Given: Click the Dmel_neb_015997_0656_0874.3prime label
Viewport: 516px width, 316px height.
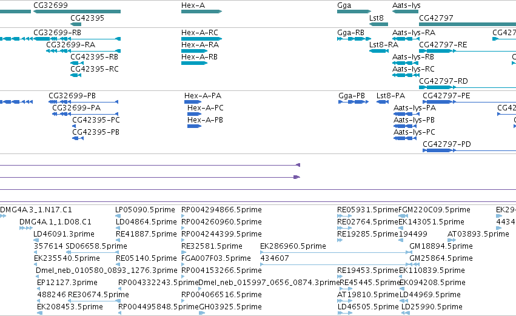Looking at the screenshot, I should (x=269, y=283).
